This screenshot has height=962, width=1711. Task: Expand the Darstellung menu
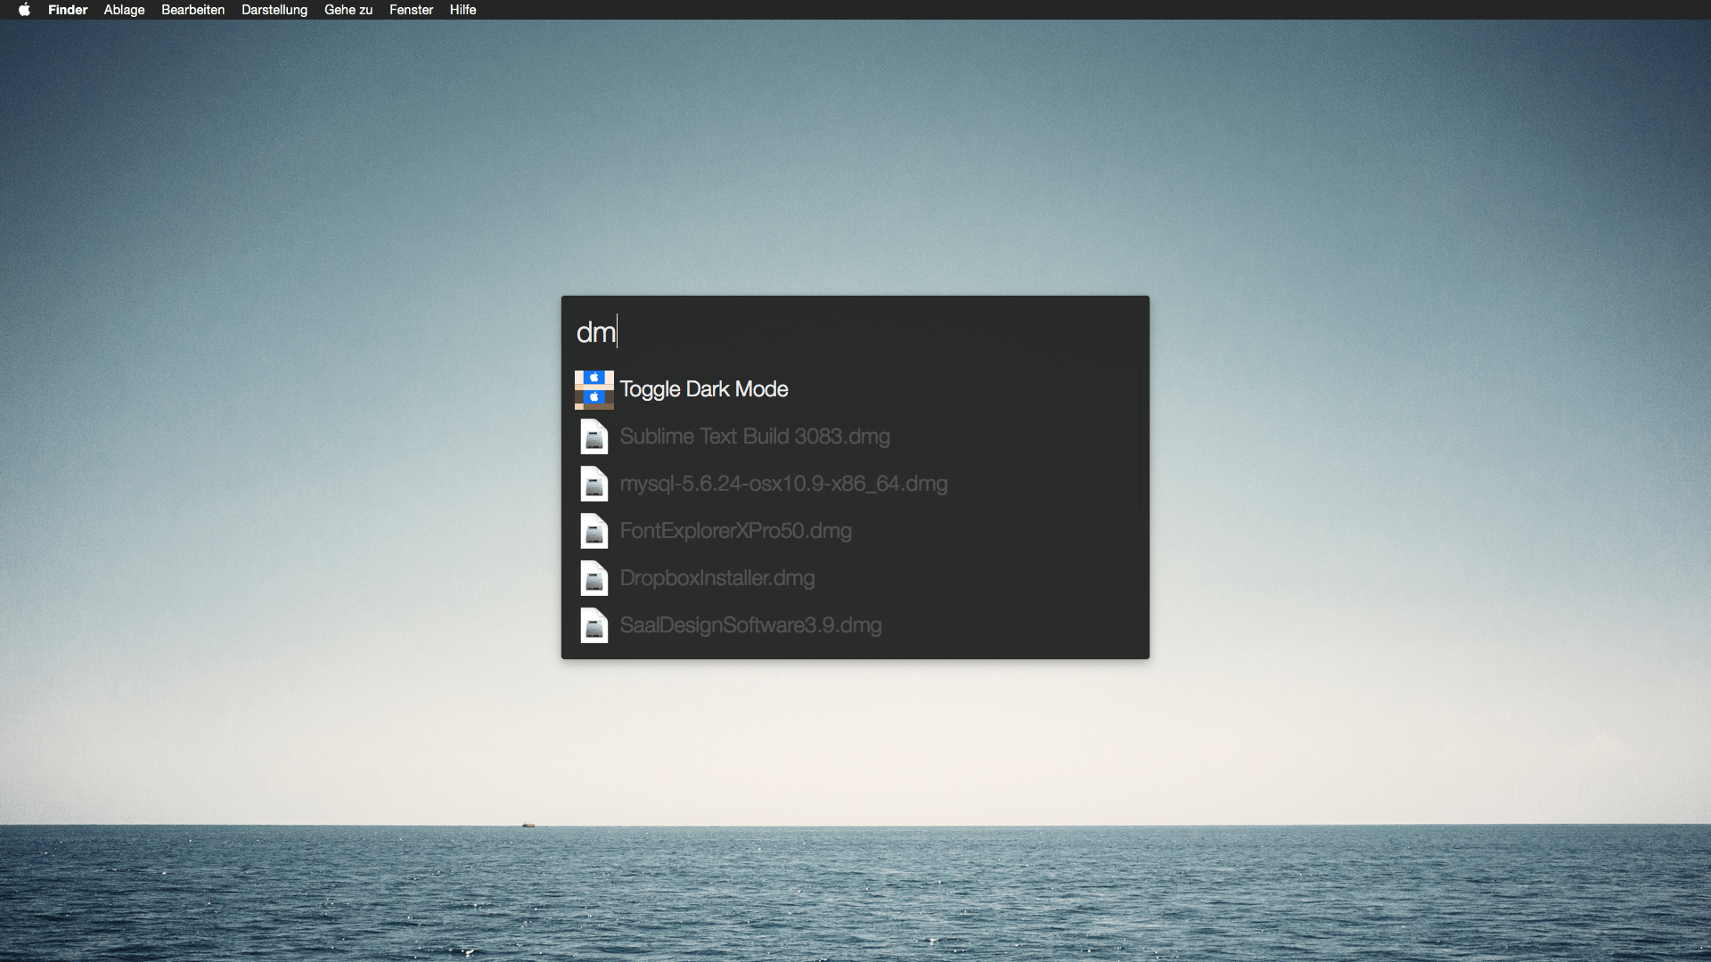[274, 10]
